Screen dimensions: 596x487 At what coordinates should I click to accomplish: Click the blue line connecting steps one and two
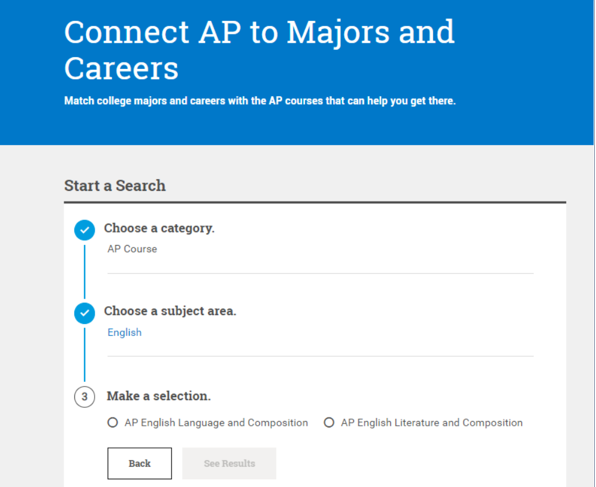tap(84, 271)
